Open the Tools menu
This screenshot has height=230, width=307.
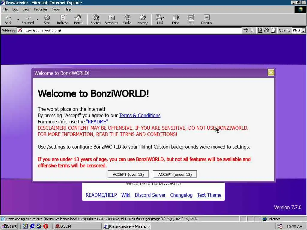point(56,9)
